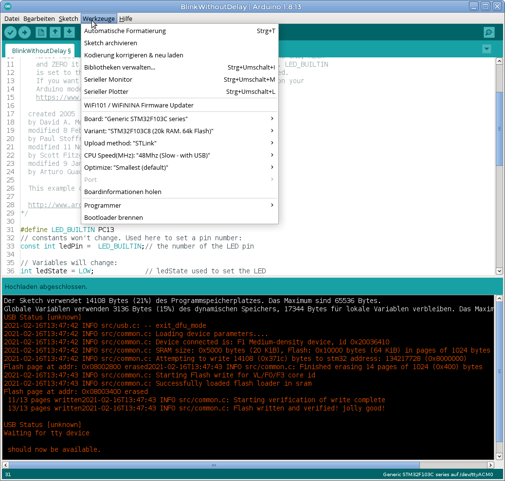Expand the Programmer submenu
The height and width of the screenshot is (481, 505).
coord(180,205)
